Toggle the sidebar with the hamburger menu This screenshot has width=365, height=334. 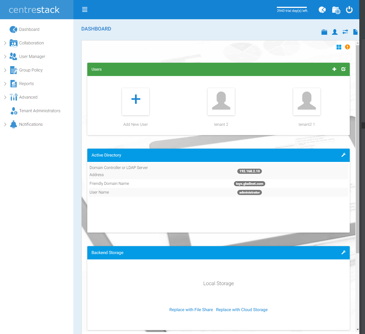click(84, 9)
